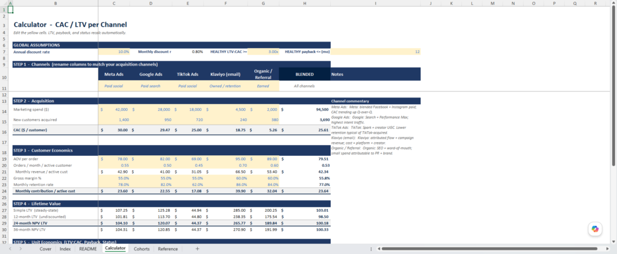617x254 pixels.
Task: Click the Meta Ads channel header cell
Action: (114, 74)
